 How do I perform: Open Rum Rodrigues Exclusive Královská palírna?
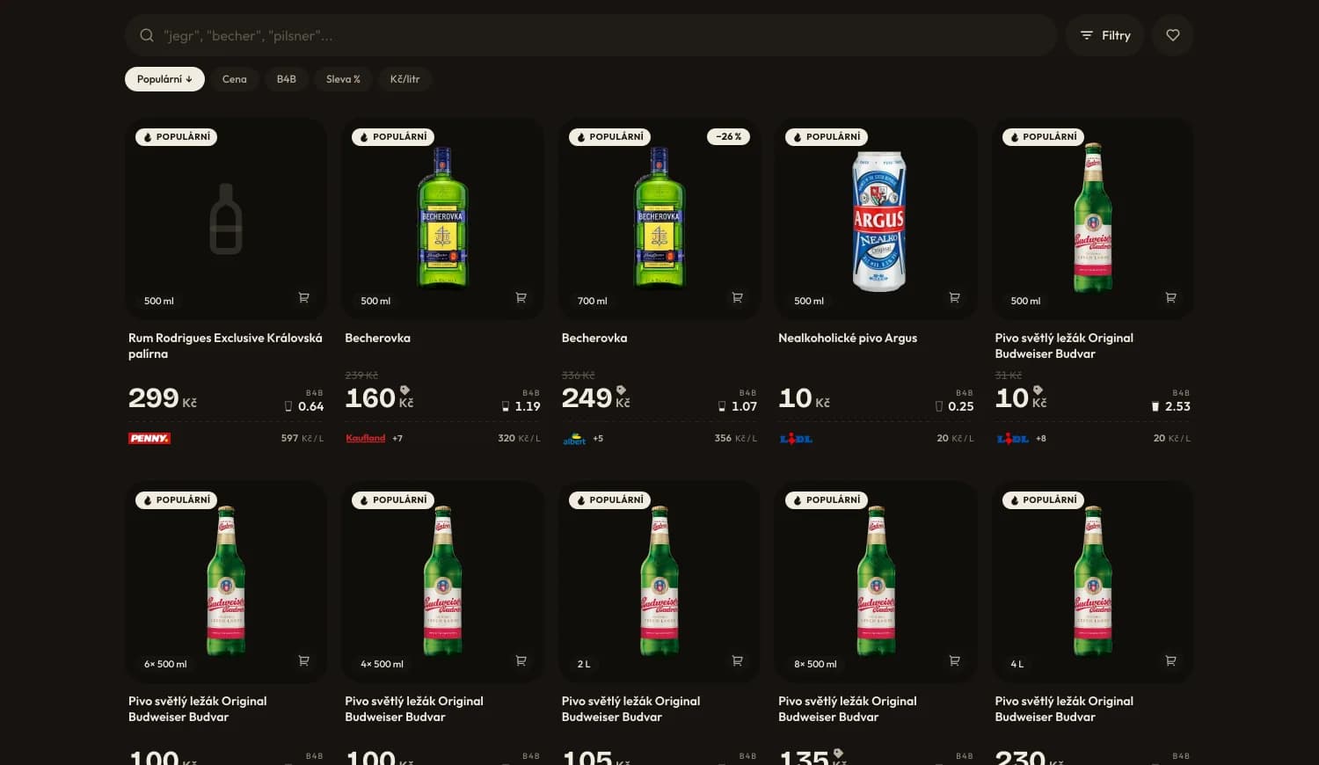(225, 346)
